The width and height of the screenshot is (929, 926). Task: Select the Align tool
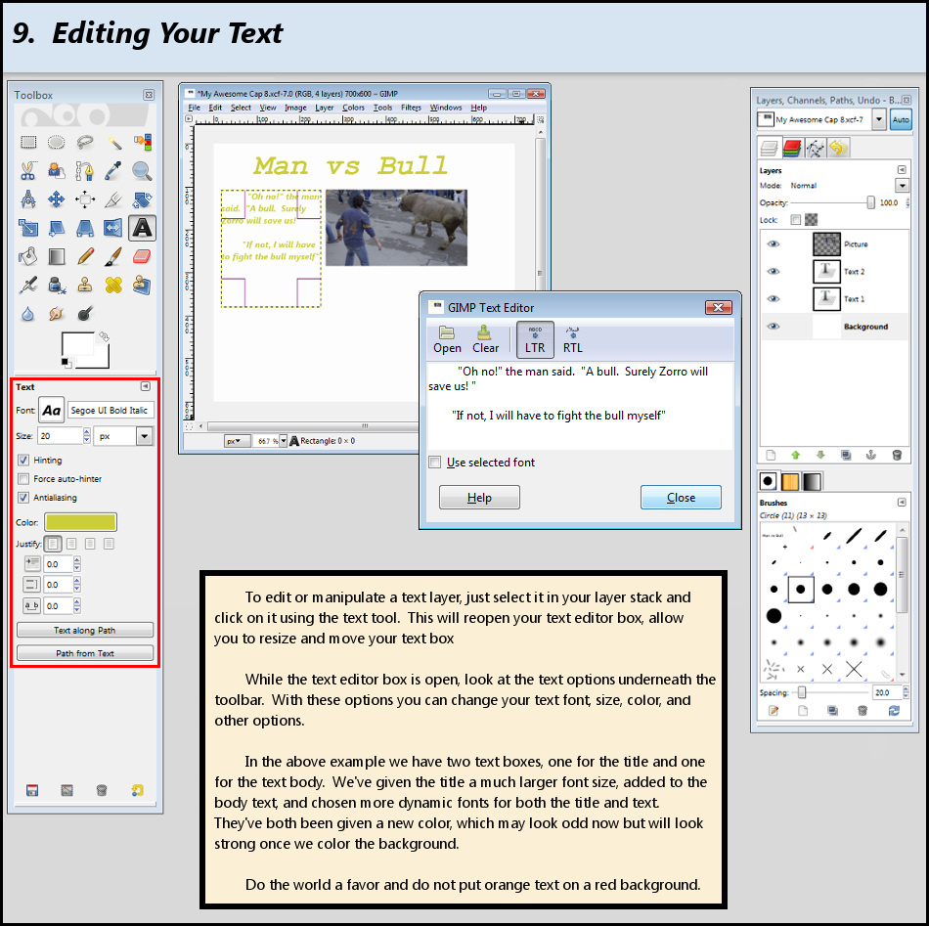(85, 199)
